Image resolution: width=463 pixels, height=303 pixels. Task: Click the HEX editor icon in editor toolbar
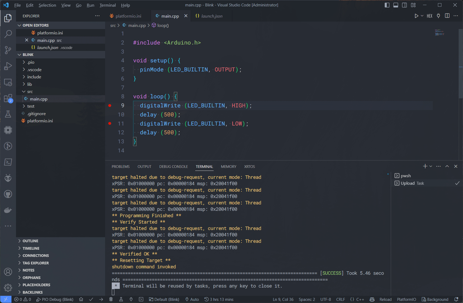(x=429, y=16)
